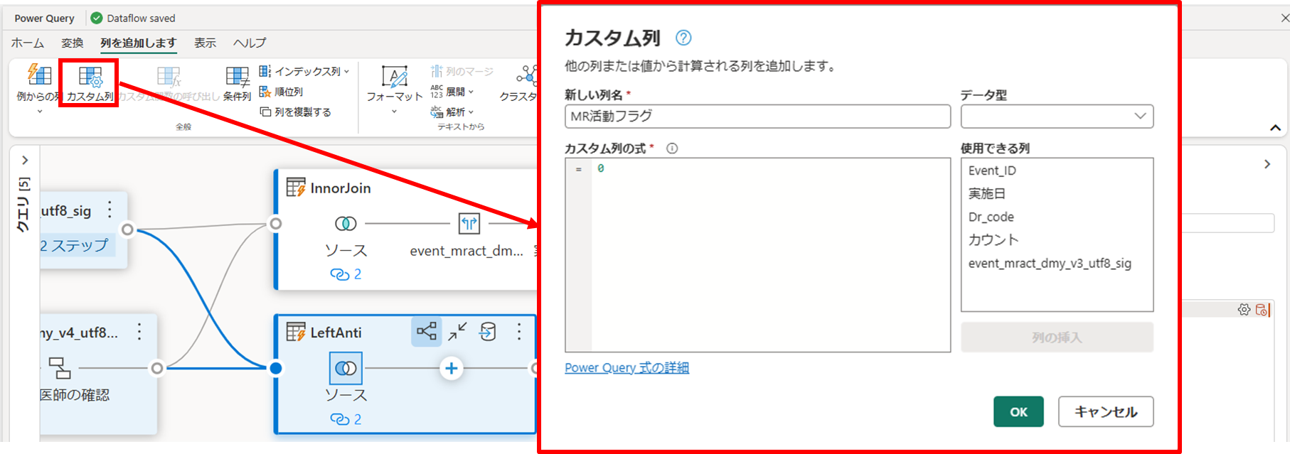Collapse the ribbon with the up chevron
1290x454 pixels.
(x=1275, y=128)
